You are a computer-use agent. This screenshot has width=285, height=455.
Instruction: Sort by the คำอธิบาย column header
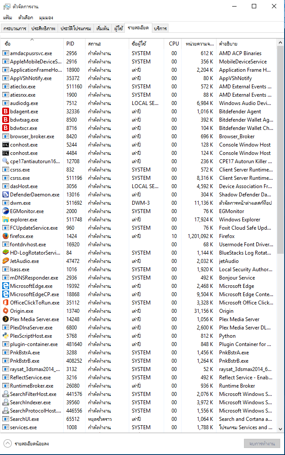pyautogui.click(x=246, y=43)
